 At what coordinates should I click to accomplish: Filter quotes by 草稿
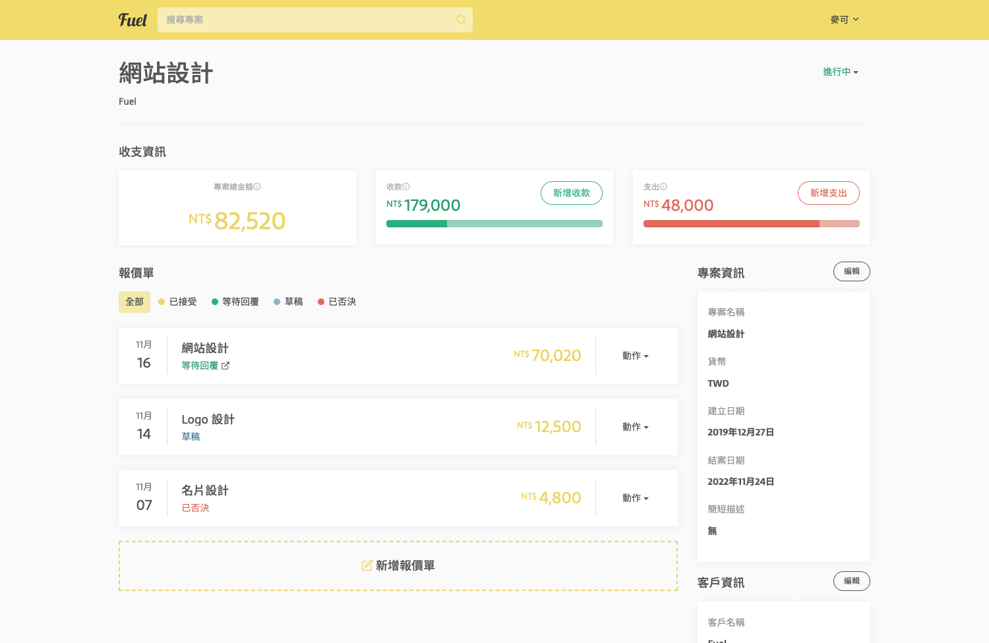pyautogui.click(x=288, y=302)
